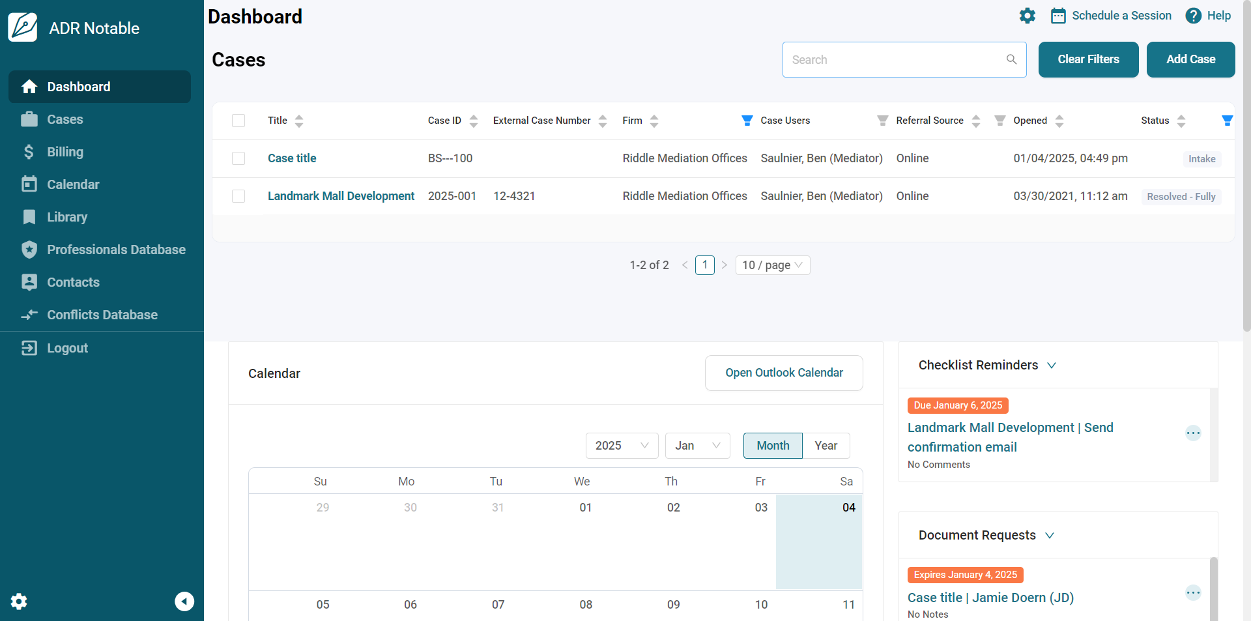The height and width of the screenshot is (621, 1251).
Task: Switch calendar to Year view
Action: (826, 446)
